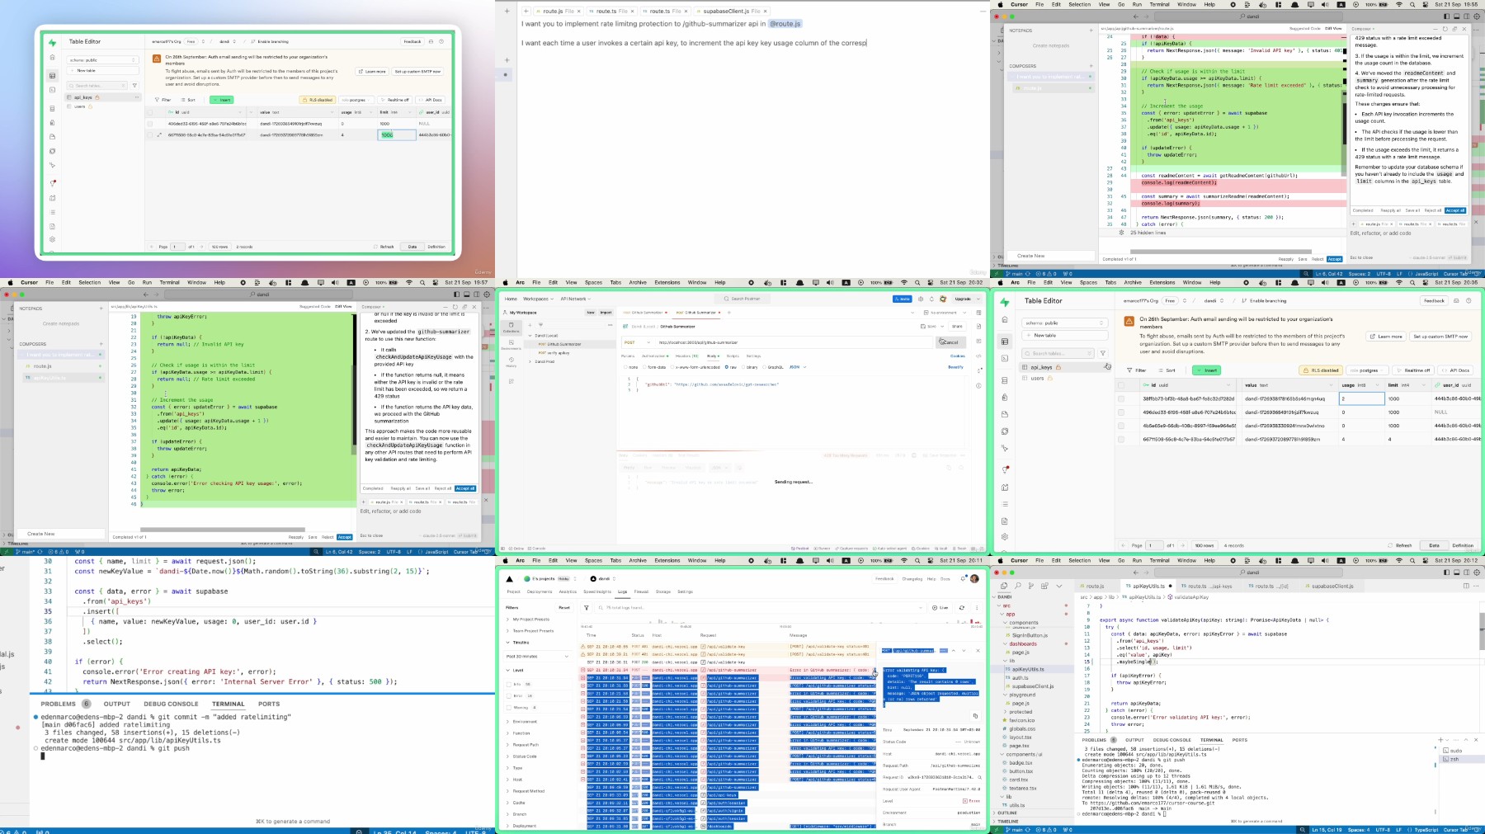Viewport: 1485px width, 834px height.
Task: Open the Firewall tab in Vercel
Action: click(641, 591)
